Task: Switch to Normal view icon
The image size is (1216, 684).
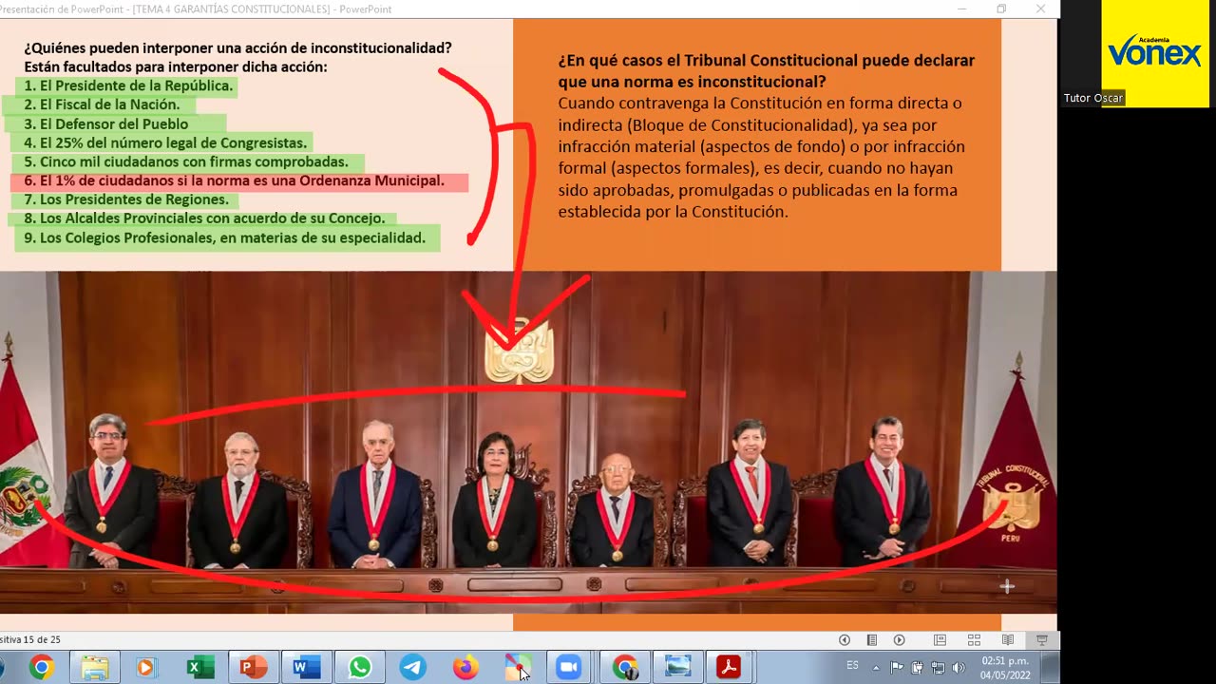Action: click(x=940, y=640)
